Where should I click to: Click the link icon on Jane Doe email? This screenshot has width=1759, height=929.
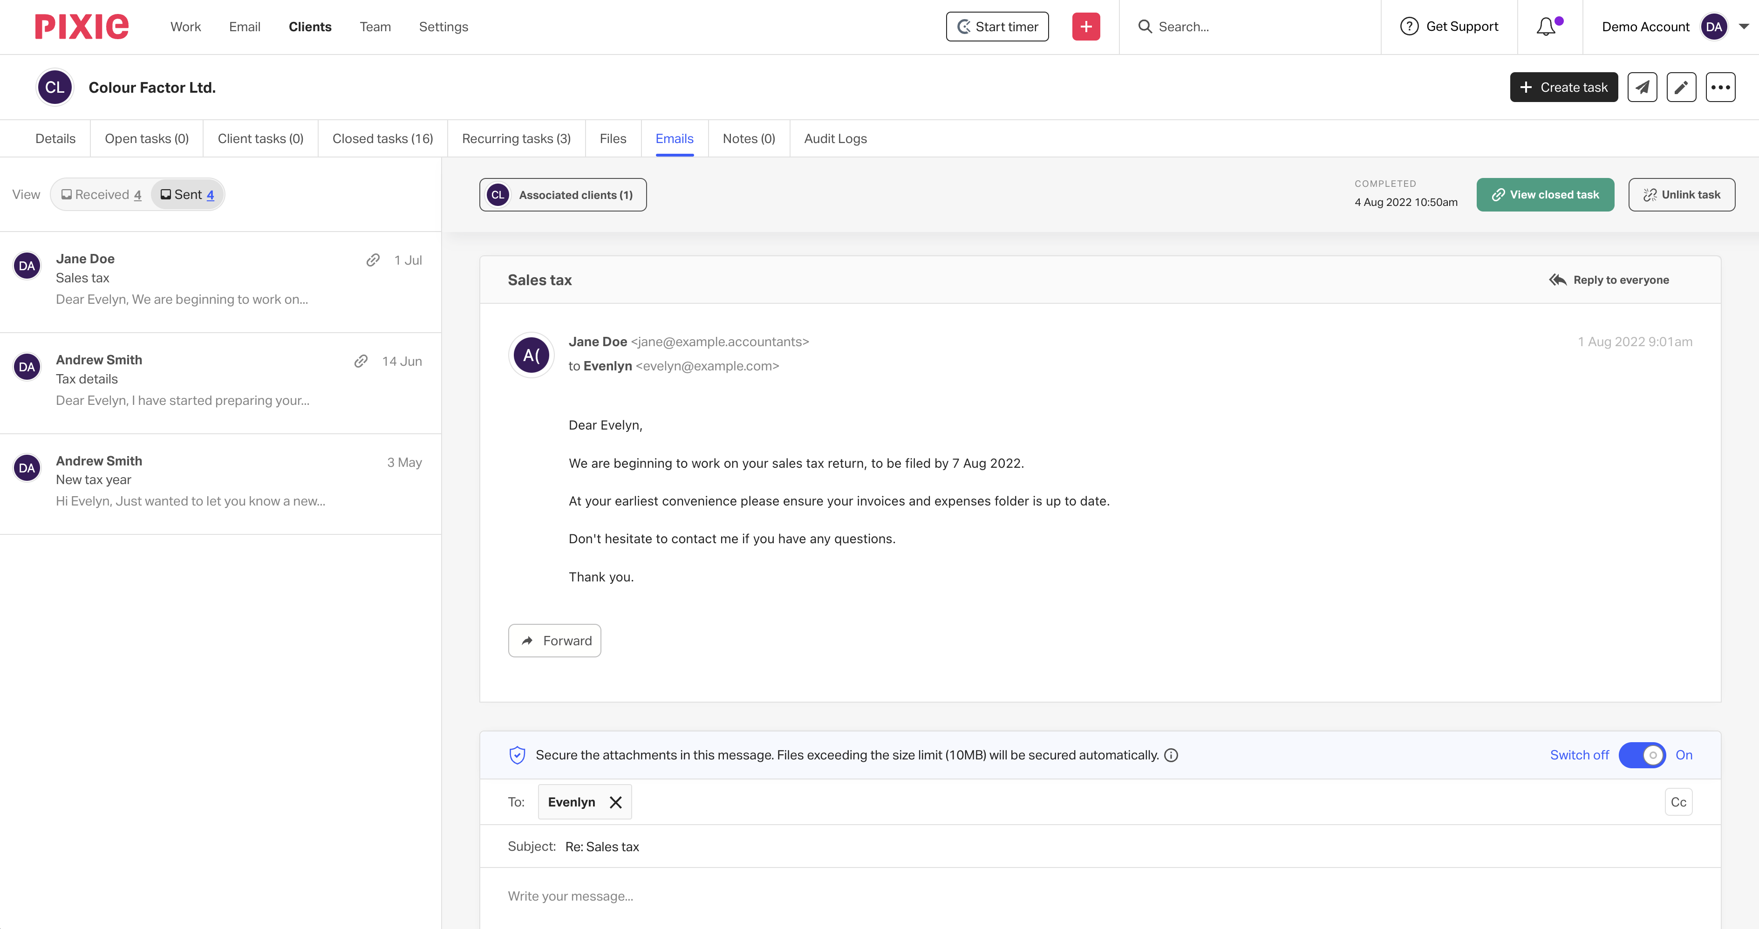pyautogui.click(x=373, y=260)
